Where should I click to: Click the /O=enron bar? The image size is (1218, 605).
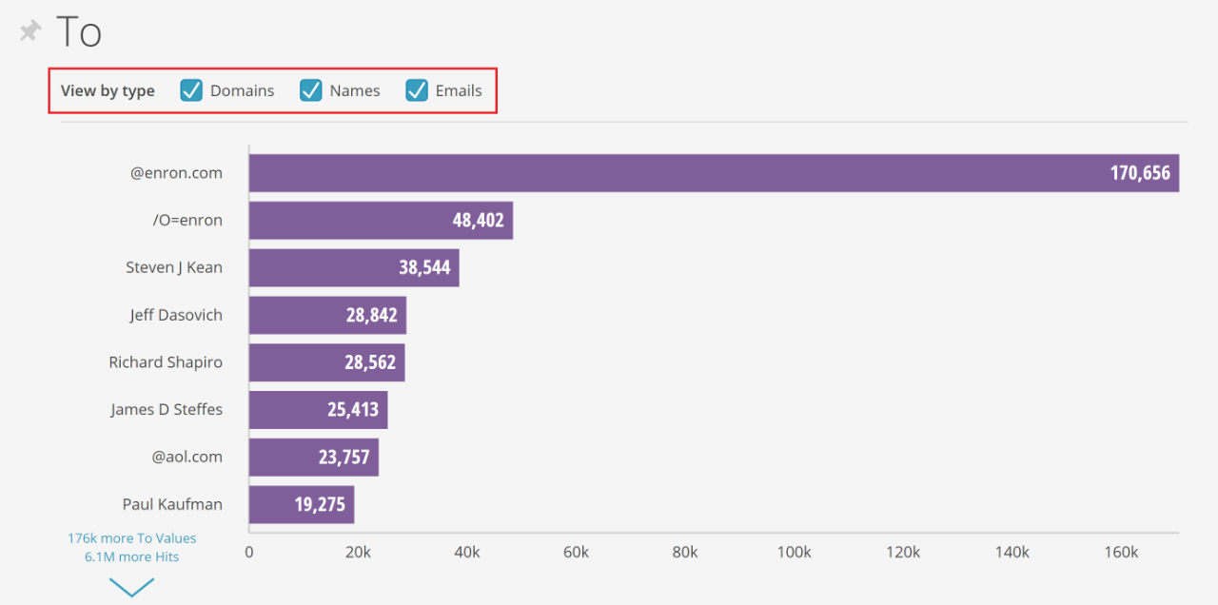381,220
